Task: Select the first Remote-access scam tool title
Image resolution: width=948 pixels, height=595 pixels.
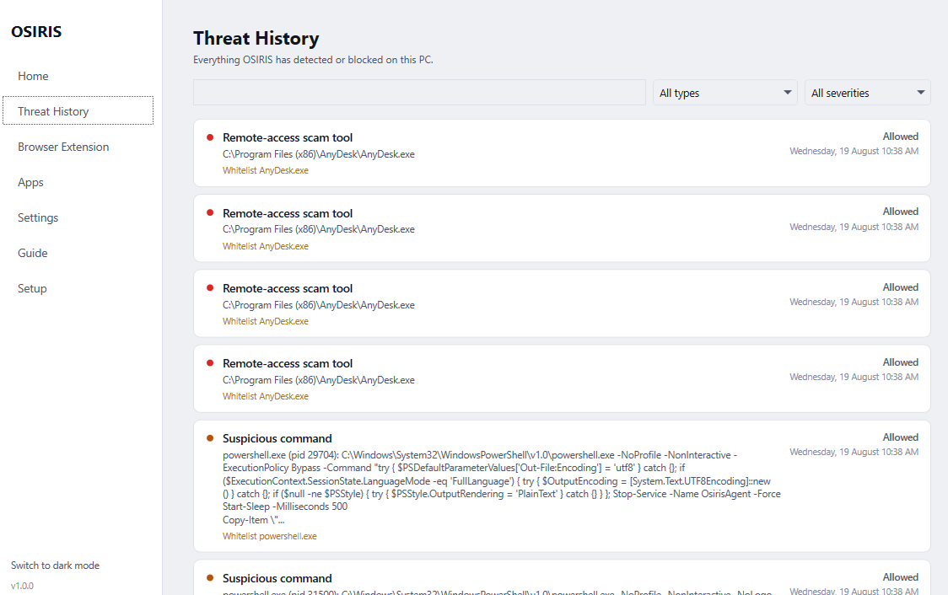Action: [287, 137]
